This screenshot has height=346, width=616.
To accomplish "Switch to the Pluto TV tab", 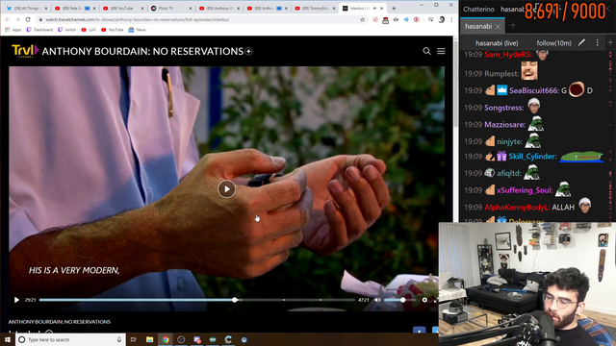I will [170, 8].
